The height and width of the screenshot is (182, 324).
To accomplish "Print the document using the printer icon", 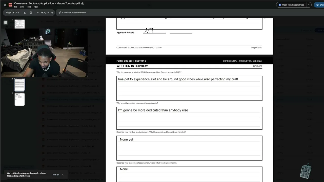I will pyautogui.click(x=31, y=13).
